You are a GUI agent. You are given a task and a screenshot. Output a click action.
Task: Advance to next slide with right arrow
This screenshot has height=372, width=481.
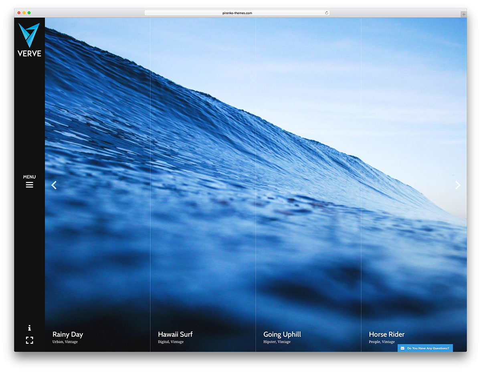coord(458,185)
